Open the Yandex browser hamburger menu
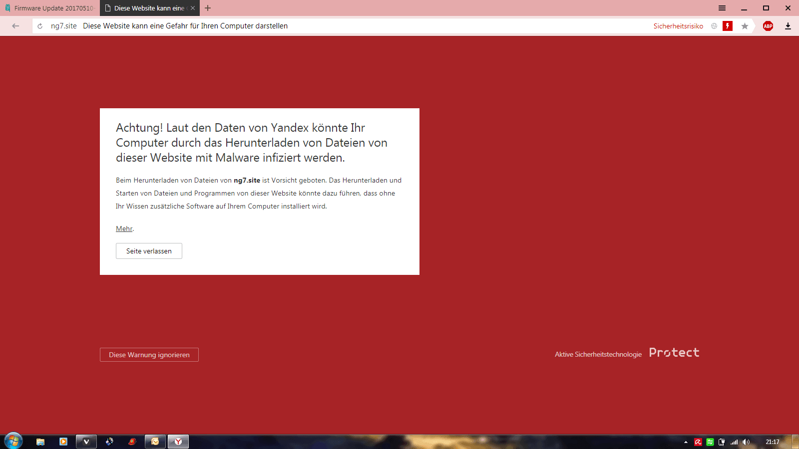Viewport: 799px width, 449px height. pos(722,8)
